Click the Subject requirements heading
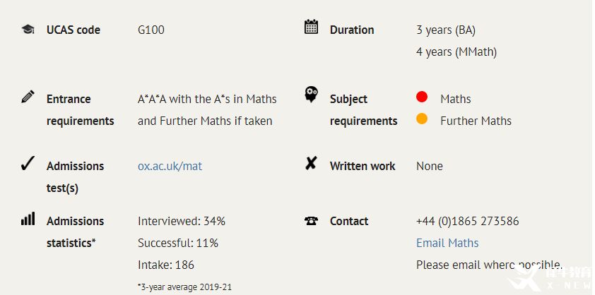Image resolution: width=595 pixels, height=295 pixels. [363, 110]
